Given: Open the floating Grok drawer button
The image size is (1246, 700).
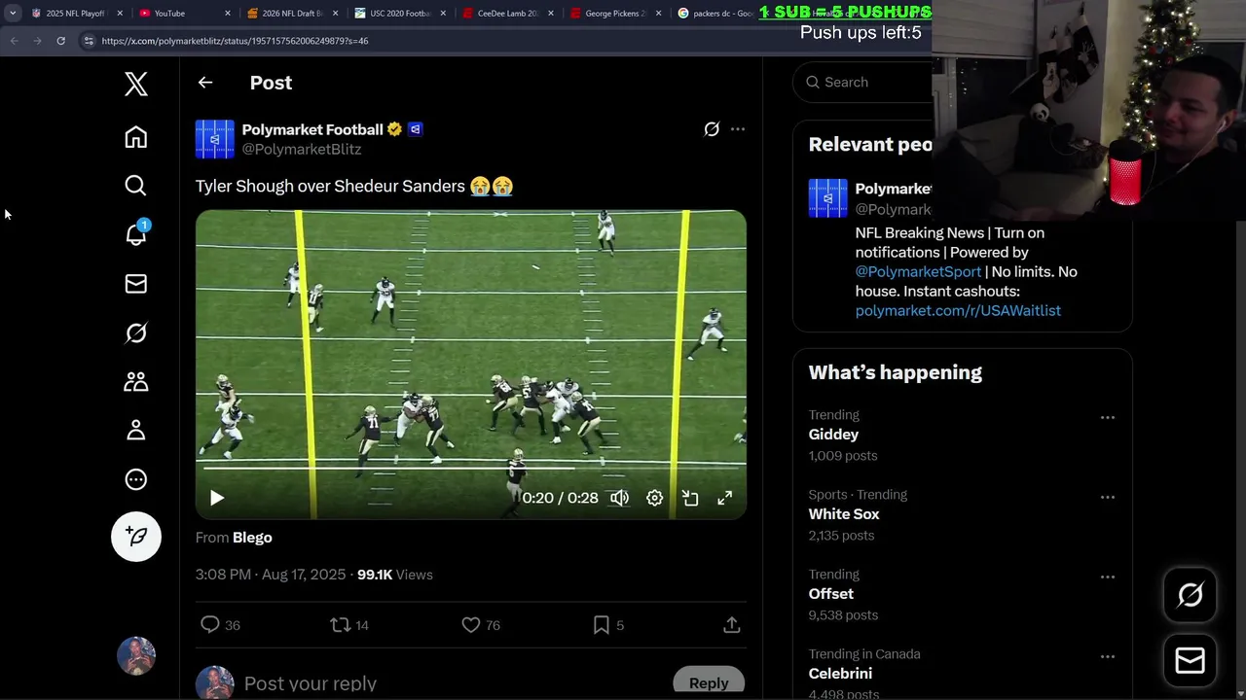Looking at the screenshot, I should click(1191, 595).
